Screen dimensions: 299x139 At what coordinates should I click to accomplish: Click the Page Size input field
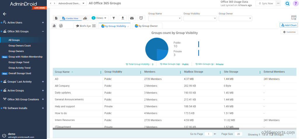click(x=238, y=134)
